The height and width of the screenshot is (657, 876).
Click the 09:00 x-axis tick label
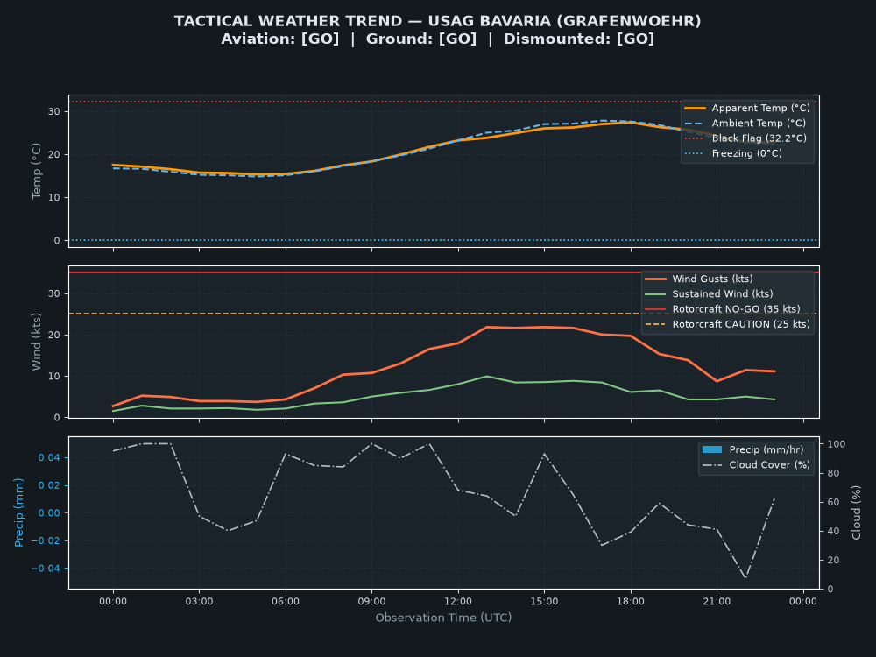pos(372,602)
